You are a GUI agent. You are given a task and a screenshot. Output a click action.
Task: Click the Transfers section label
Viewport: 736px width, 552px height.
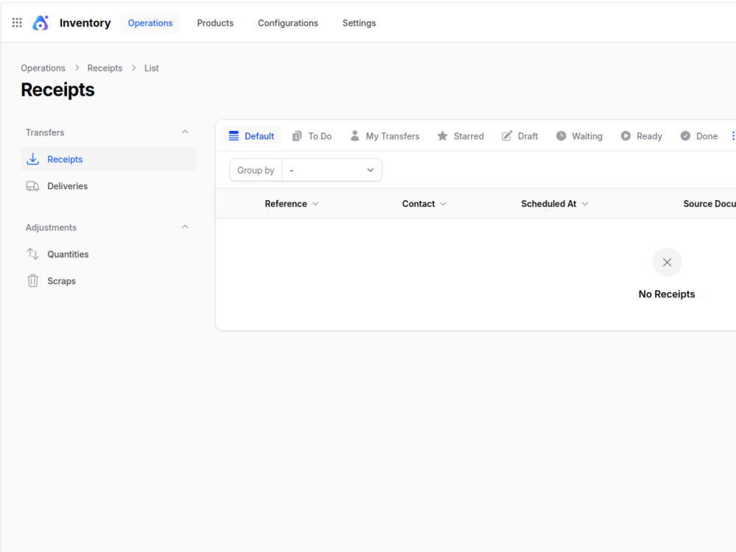[45, 132]
